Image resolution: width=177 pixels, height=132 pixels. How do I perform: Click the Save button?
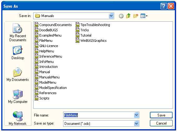[x=161, y=115]
